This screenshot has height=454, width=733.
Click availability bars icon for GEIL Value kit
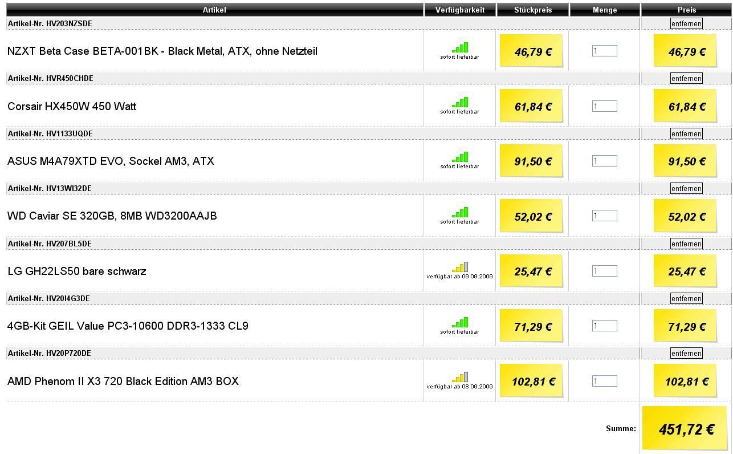click(x=460, y=322)
